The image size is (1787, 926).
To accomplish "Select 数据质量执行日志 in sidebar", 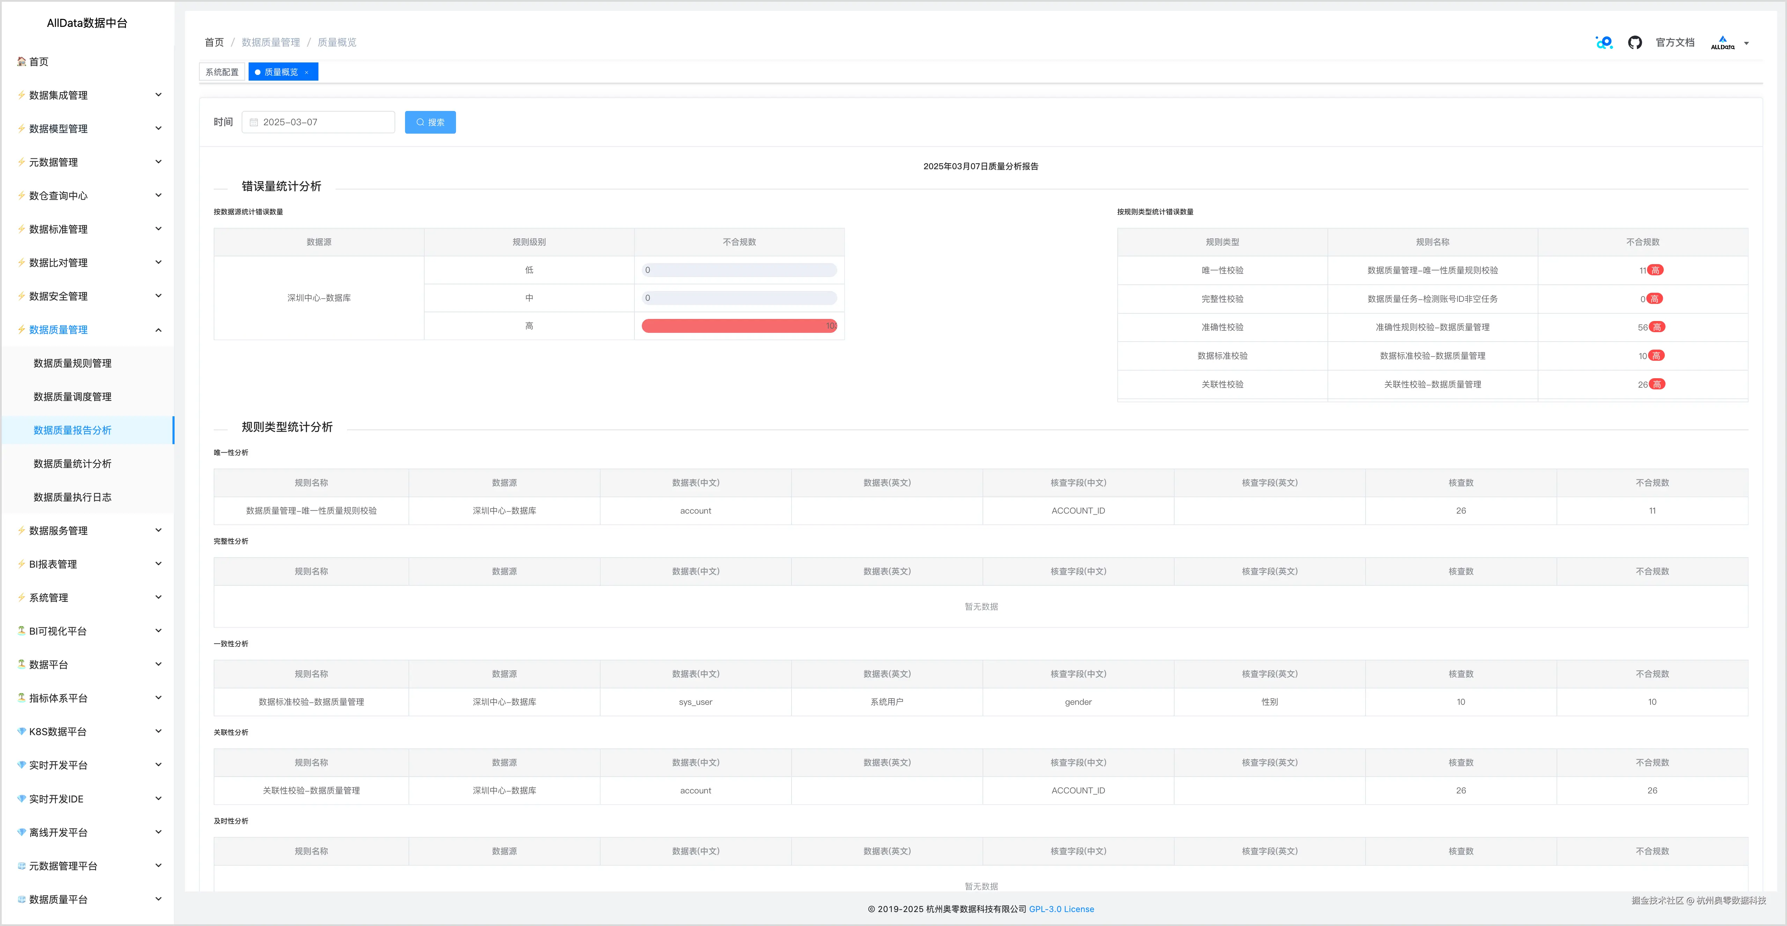I will pos(72,497).
